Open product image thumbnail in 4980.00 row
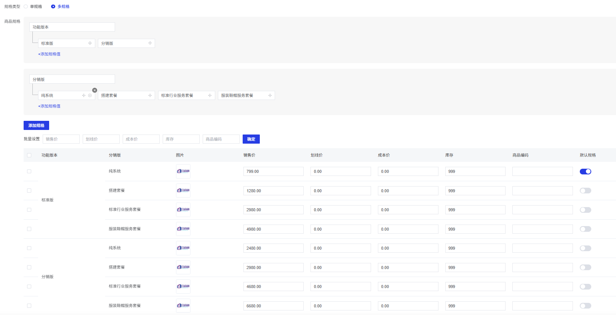 (x=183, y=229)
